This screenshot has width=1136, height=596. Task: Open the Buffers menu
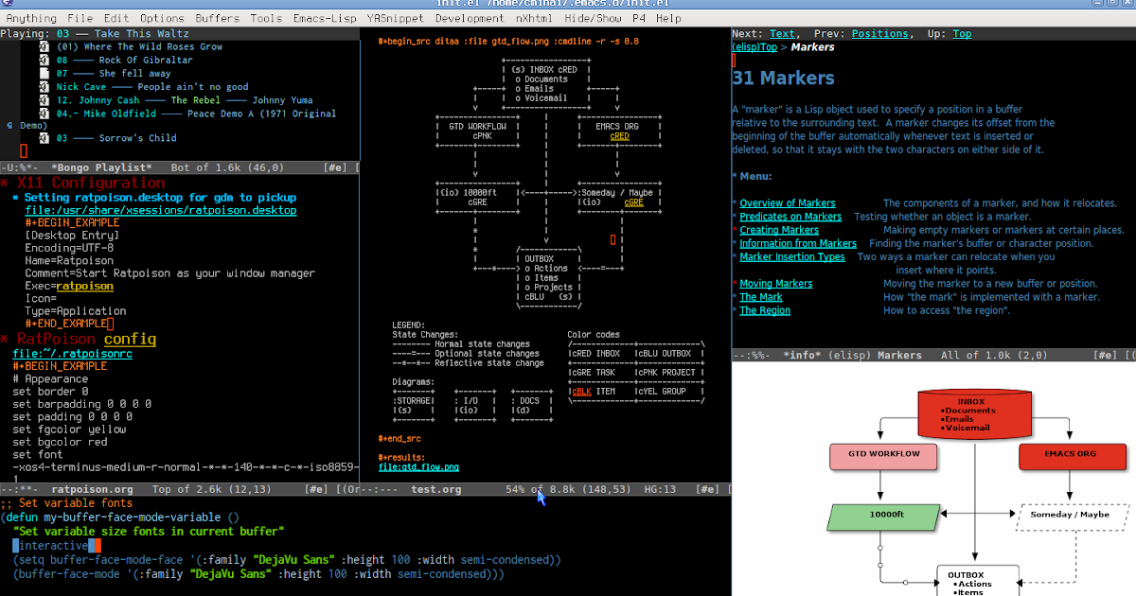217,16
